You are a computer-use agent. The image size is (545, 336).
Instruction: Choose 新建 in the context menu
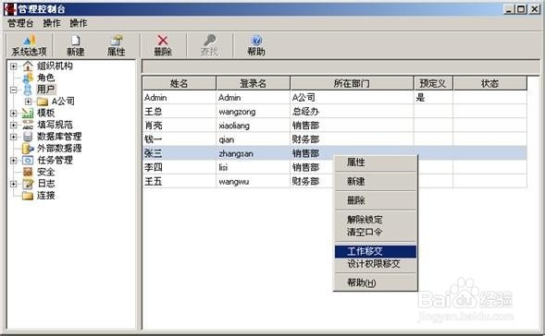tap(376, 181)
